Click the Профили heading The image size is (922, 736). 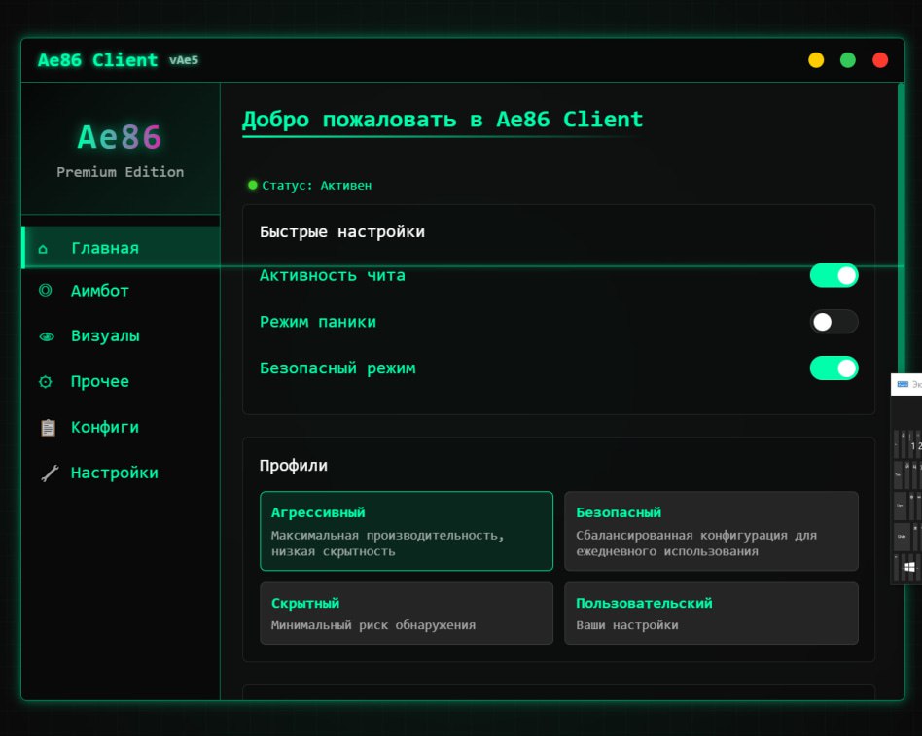tap(294, 465)
